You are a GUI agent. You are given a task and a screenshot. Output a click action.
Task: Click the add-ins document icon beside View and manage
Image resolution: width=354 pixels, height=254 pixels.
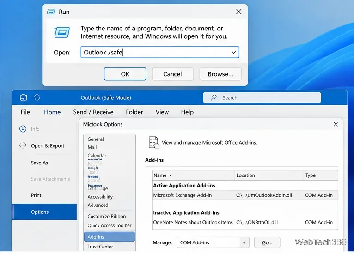(x=154, y=142)
